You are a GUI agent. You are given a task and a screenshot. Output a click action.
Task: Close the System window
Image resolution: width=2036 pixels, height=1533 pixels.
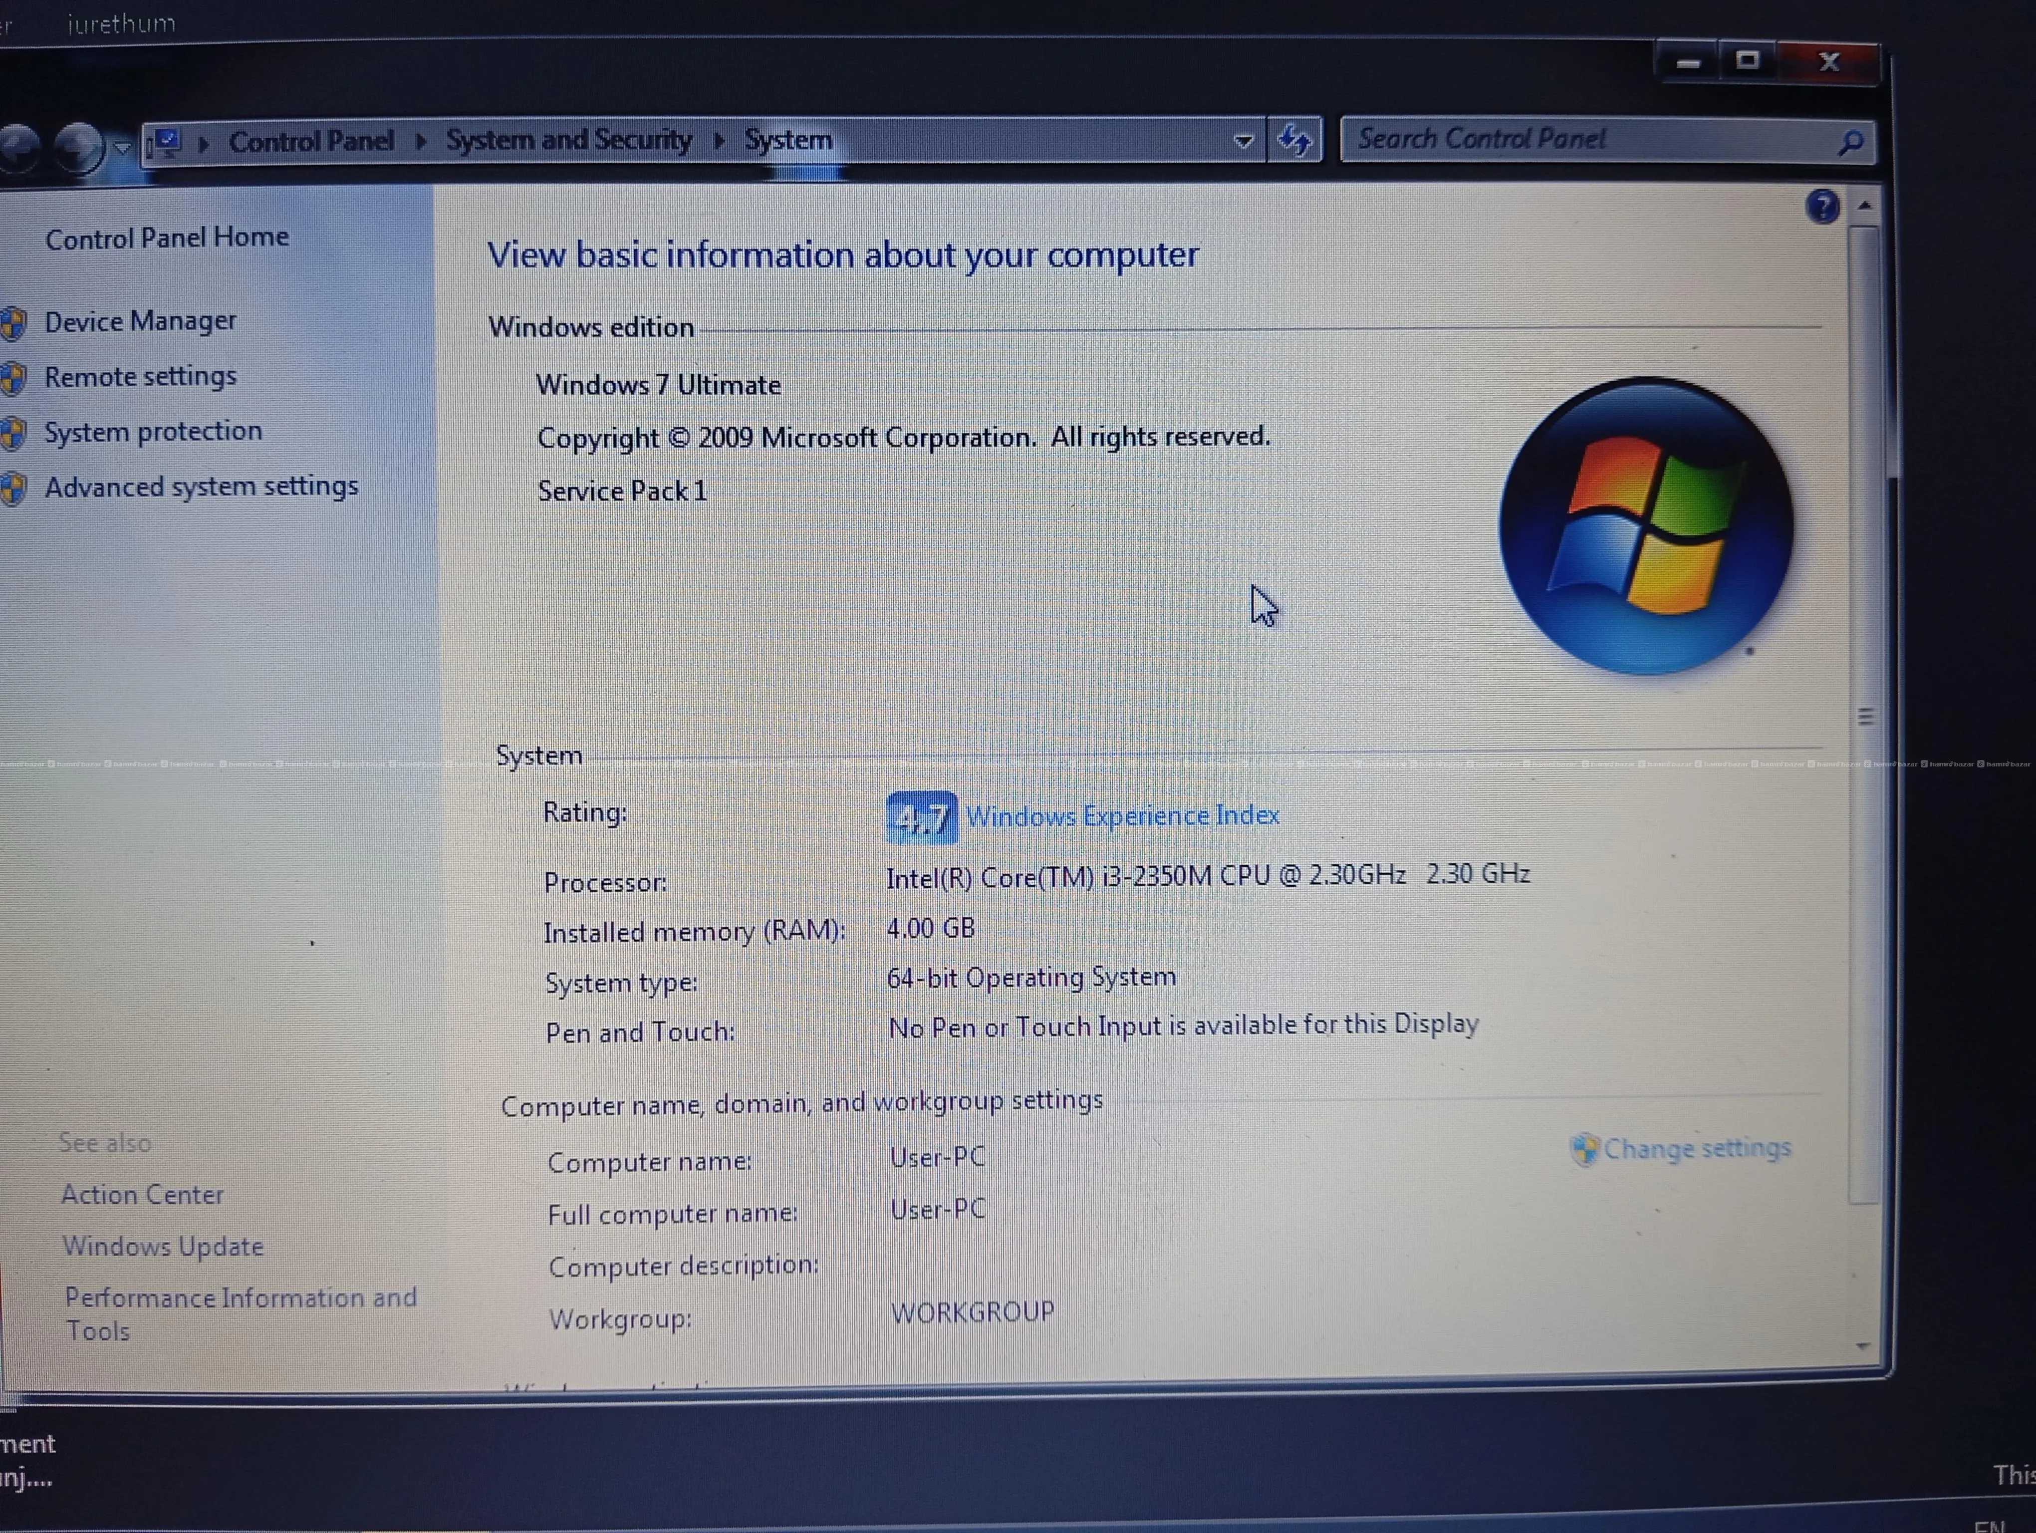1829,62
